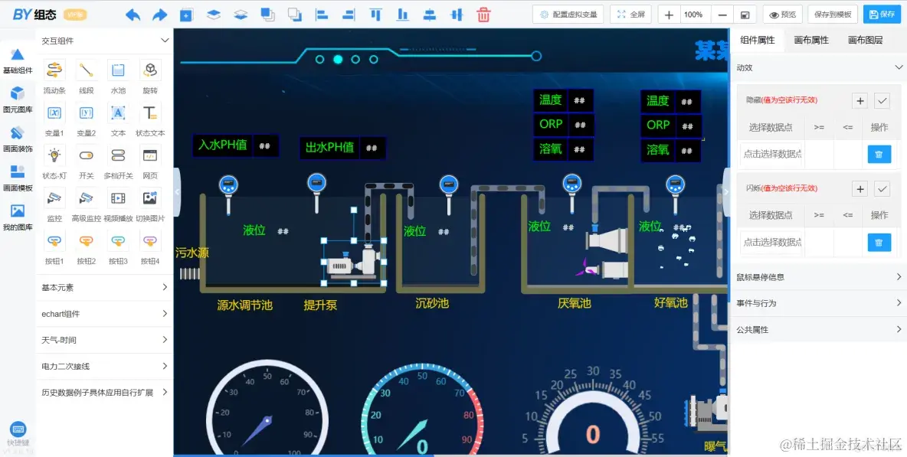
Task: Click the red trash delete icon
Action: point(483,14)
